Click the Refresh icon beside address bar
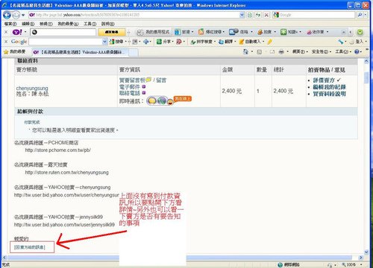 258,15
